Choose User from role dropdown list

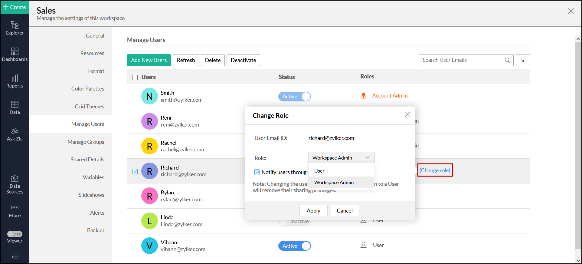(319, 171)
